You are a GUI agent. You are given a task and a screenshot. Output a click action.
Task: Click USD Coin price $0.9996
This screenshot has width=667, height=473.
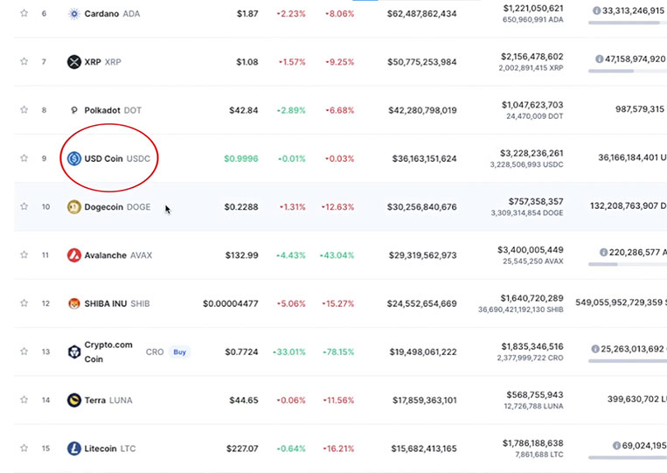240,158
